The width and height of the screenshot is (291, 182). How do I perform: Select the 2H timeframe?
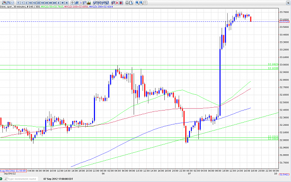pos(47,3)
